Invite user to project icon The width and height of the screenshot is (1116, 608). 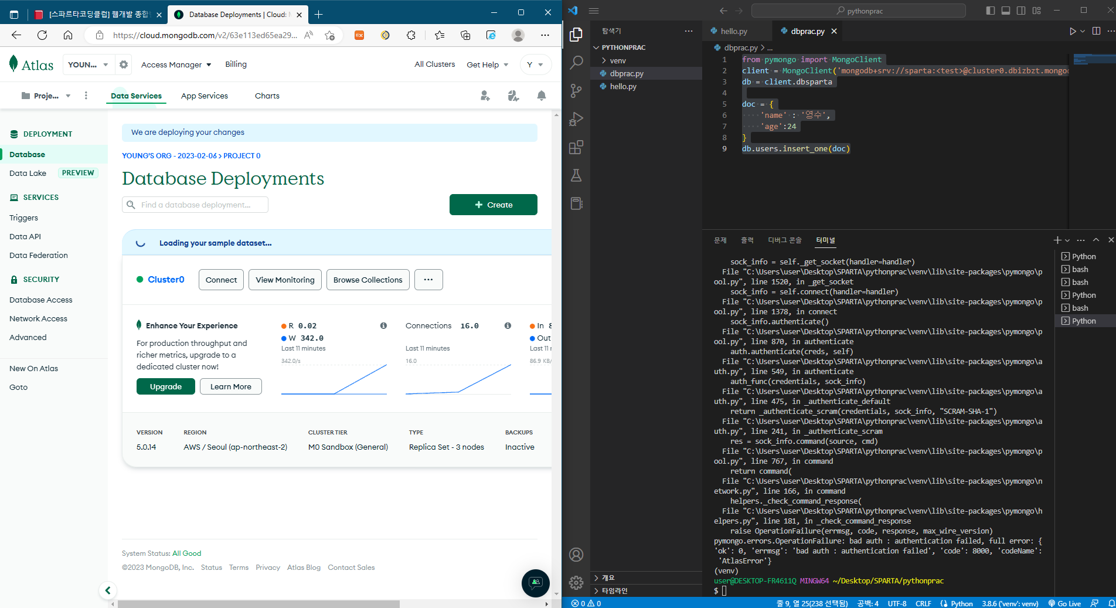[485, 96]
